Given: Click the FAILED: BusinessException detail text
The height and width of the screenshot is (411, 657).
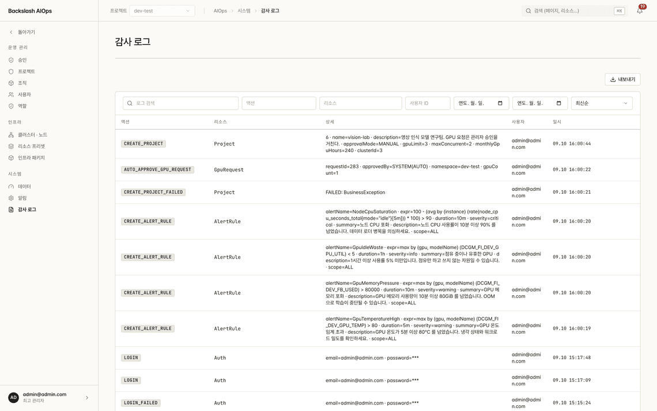Looking at the screenshot, I should pyautogui.click(x=356, y=193).
